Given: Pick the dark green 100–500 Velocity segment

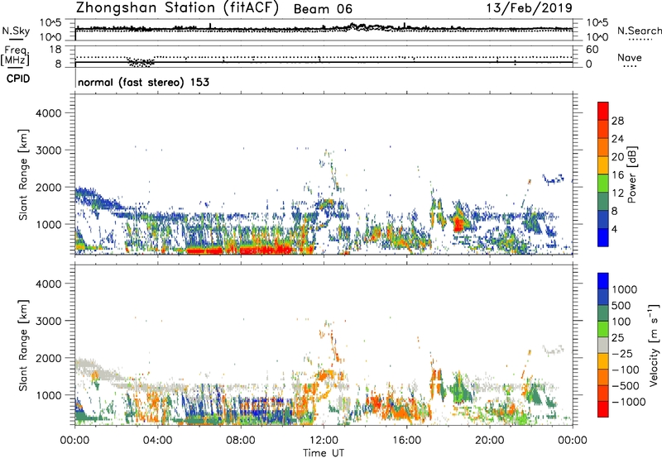Looking at the screenshot, I should click(x=603, y=313).
